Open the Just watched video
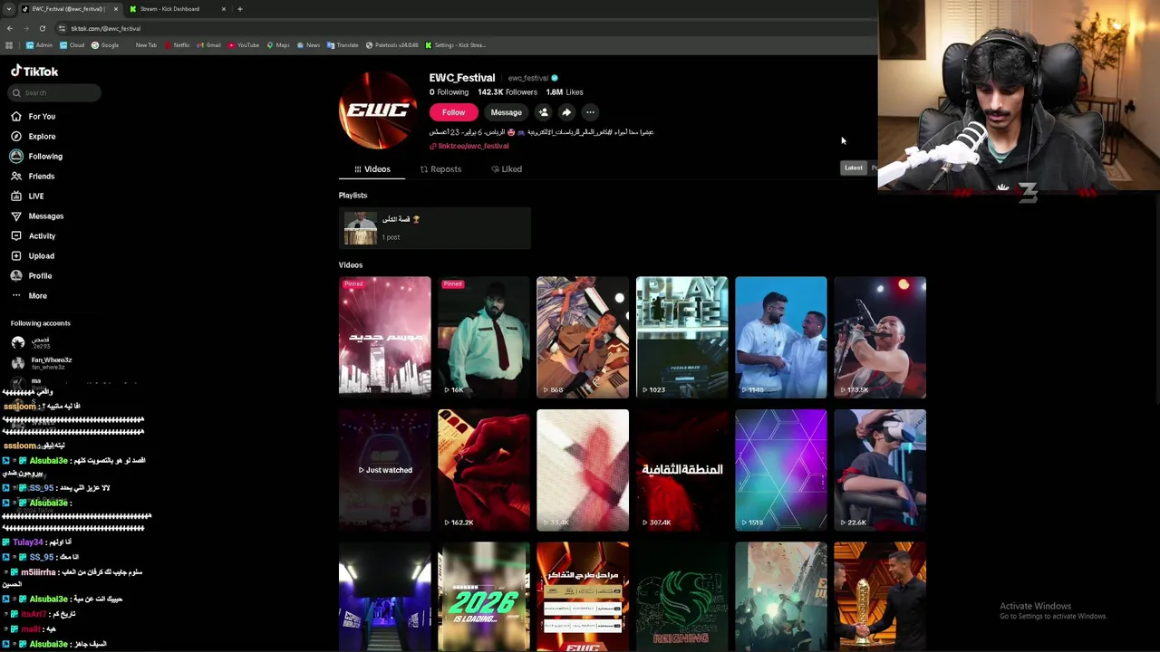1160x652 pixels. pos(385,470)
